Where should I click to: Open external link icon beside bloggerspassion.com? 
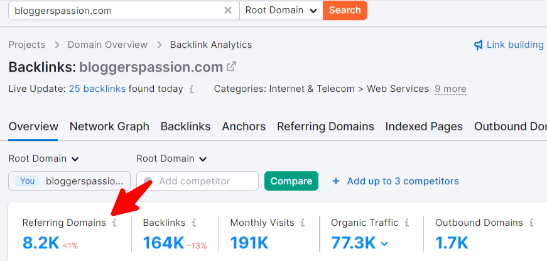pos(232,67)
